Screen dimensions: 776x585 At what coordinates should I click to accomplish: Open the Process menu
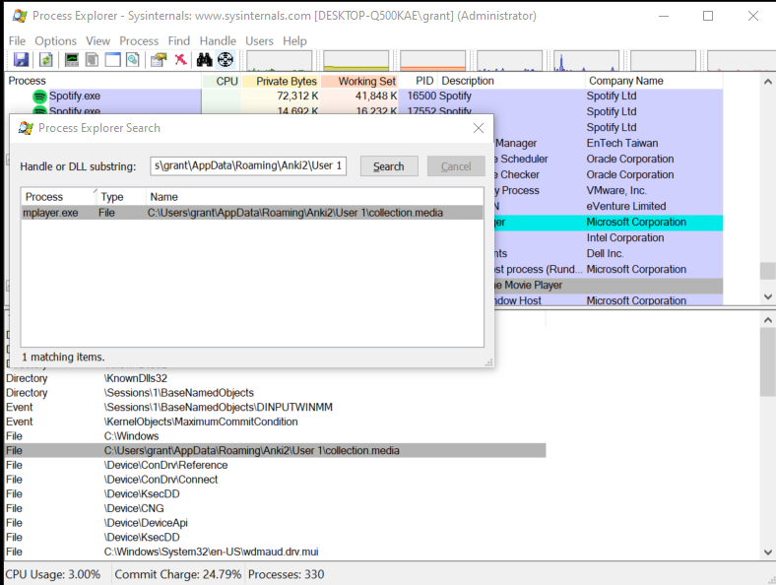[x=139, y=41]
